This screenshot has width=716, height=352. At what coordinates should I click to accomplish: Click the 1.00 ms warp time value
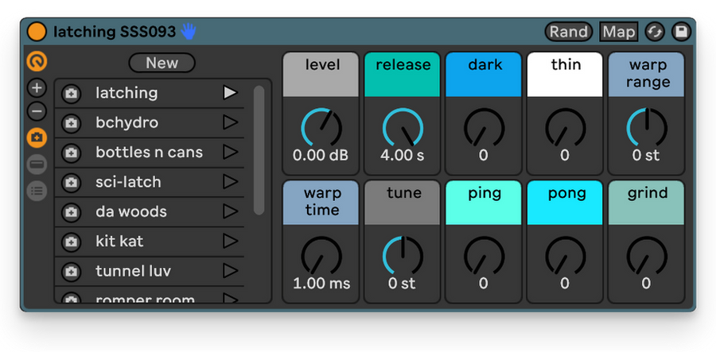pos(321,284)
